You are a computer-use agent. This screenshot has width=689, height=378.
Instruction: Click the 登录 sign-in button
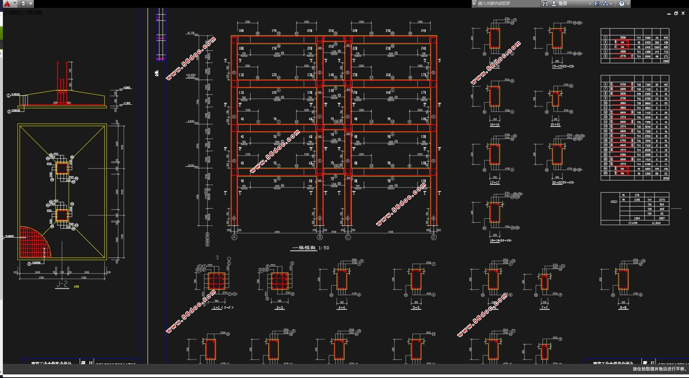point(560,4)
